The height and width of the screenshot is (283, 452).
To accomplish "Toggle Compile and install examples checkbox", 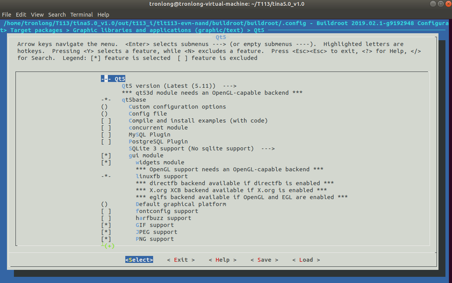I will (106, 121).
